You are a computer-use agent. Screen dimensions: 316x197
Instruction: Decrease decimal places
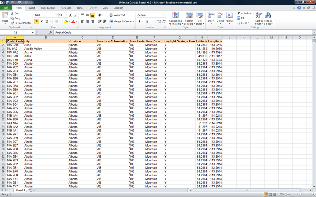tap(164, 21)
